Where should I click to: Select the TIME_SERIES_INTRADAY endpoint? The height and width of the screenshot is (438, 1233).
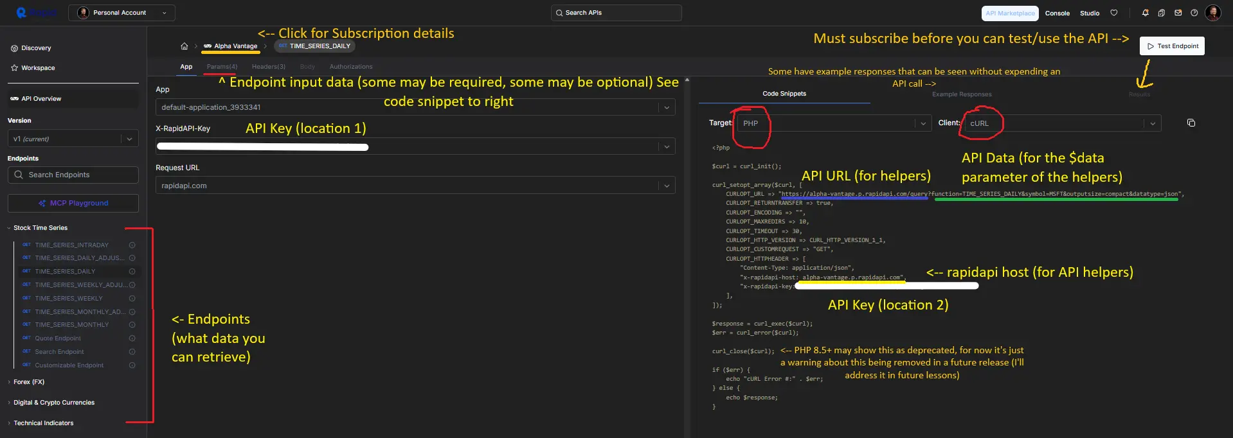[71, 245]
